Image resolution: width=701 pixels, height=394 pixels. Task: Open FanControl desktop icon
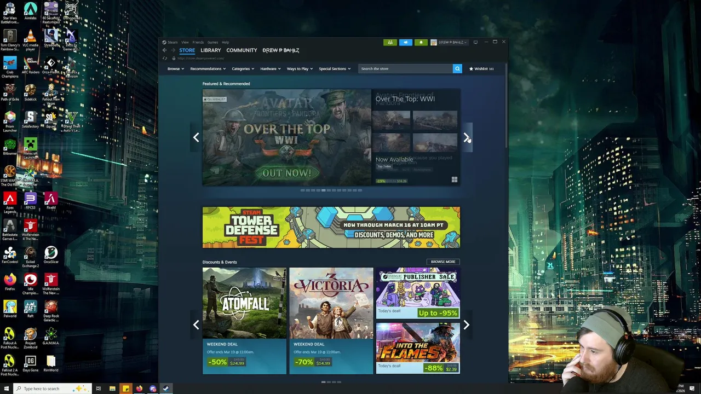click(x=10, y=255)
